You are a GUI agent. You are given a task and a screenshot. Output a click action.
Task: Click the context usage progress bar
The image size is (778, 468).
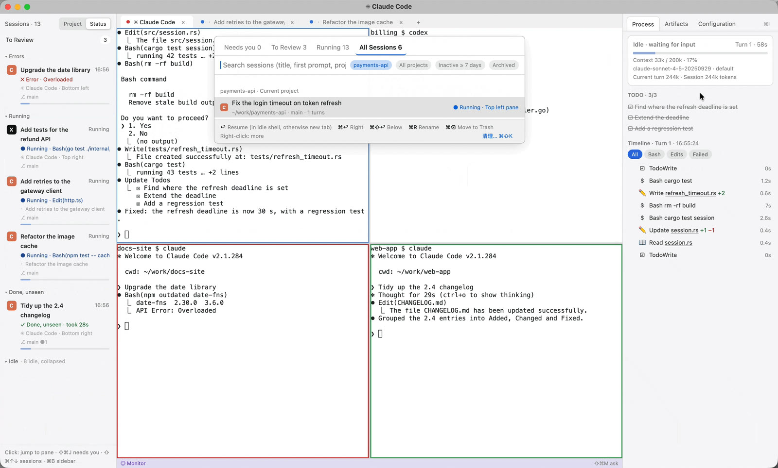click(x=700, y=53)
